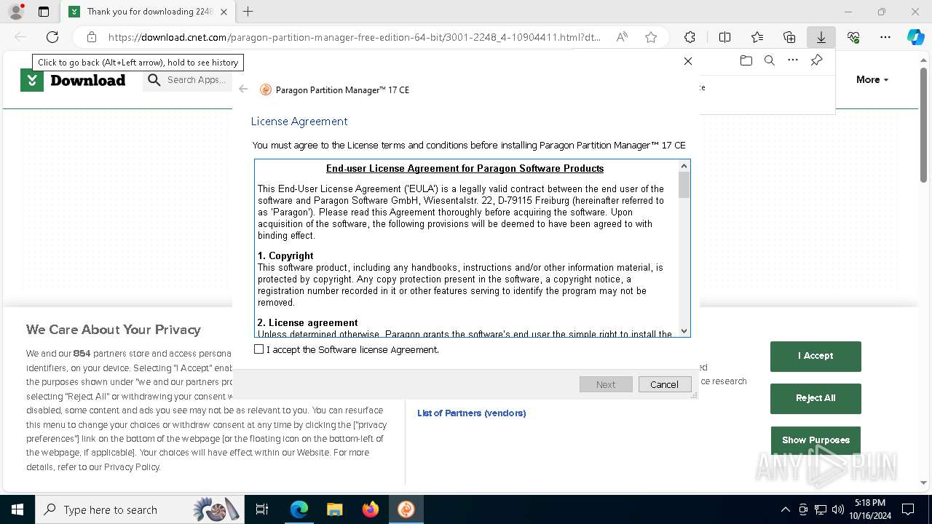The height and width of the screenshot is (524, 932).
Task: Open Favorites list icon
Action: point(757,37)
